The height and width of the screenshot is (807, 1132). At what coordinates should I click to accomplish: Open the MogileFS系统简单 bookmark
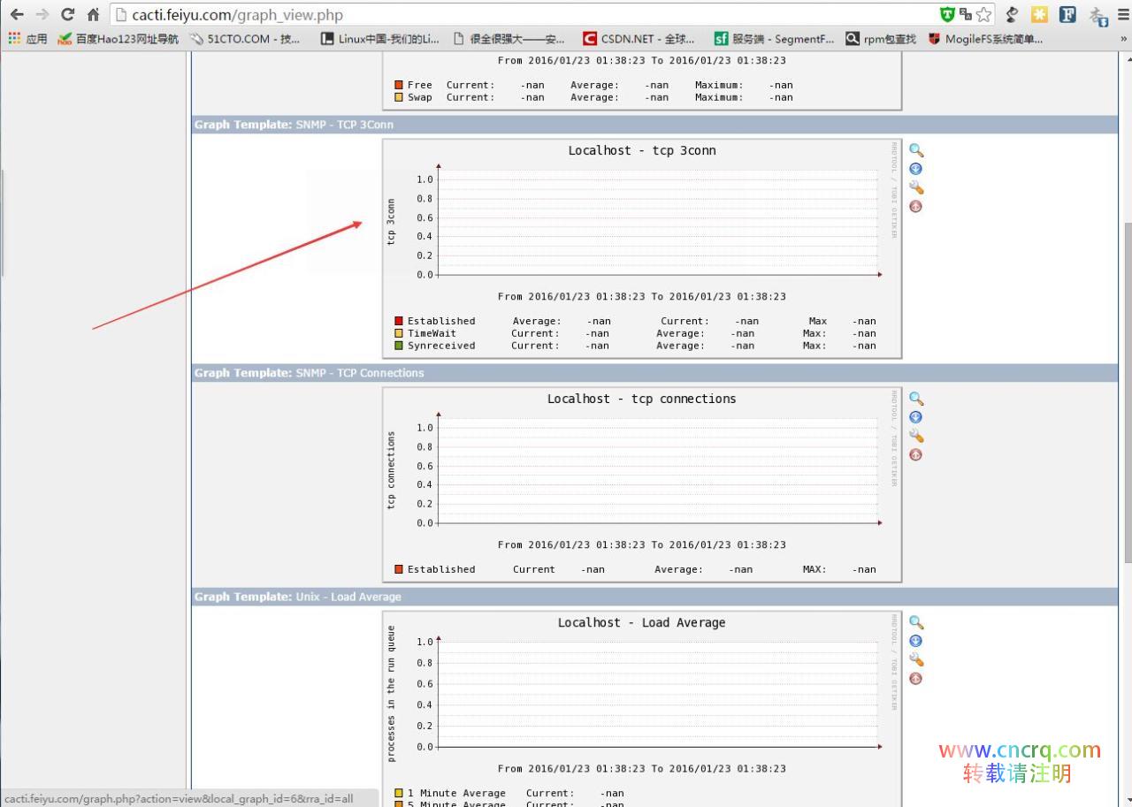tap(985, 39)
